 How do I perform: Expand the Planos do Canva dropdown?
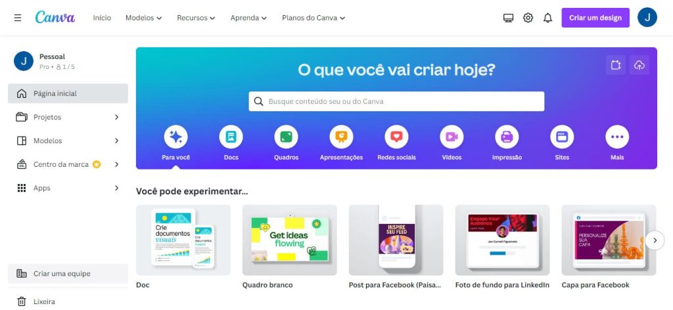[313, 18]
